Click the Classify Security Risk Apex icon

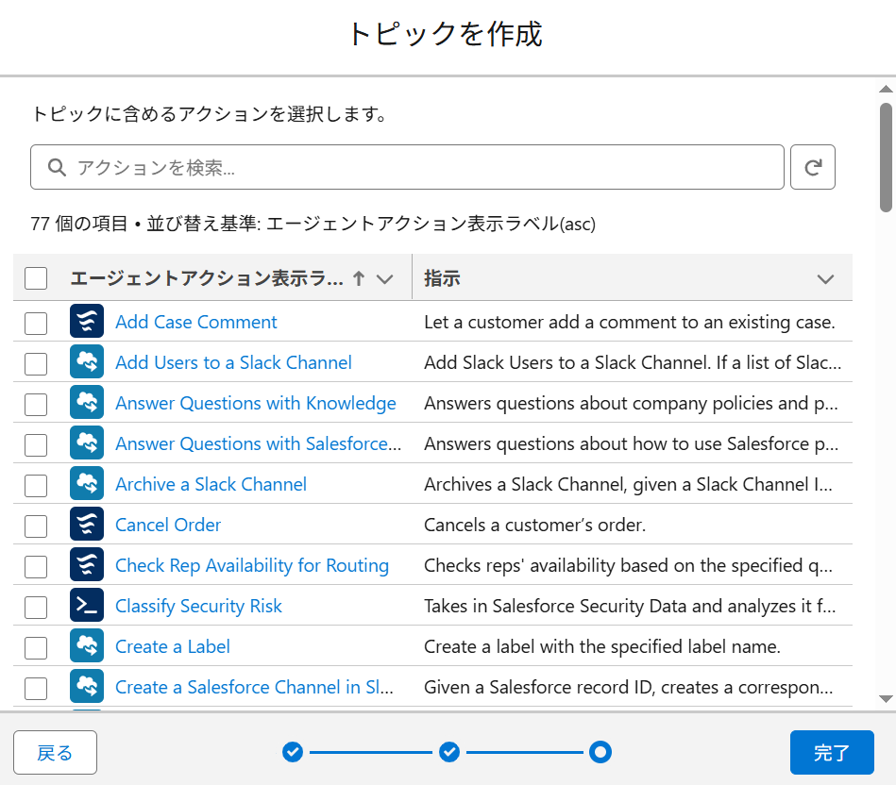87,605
